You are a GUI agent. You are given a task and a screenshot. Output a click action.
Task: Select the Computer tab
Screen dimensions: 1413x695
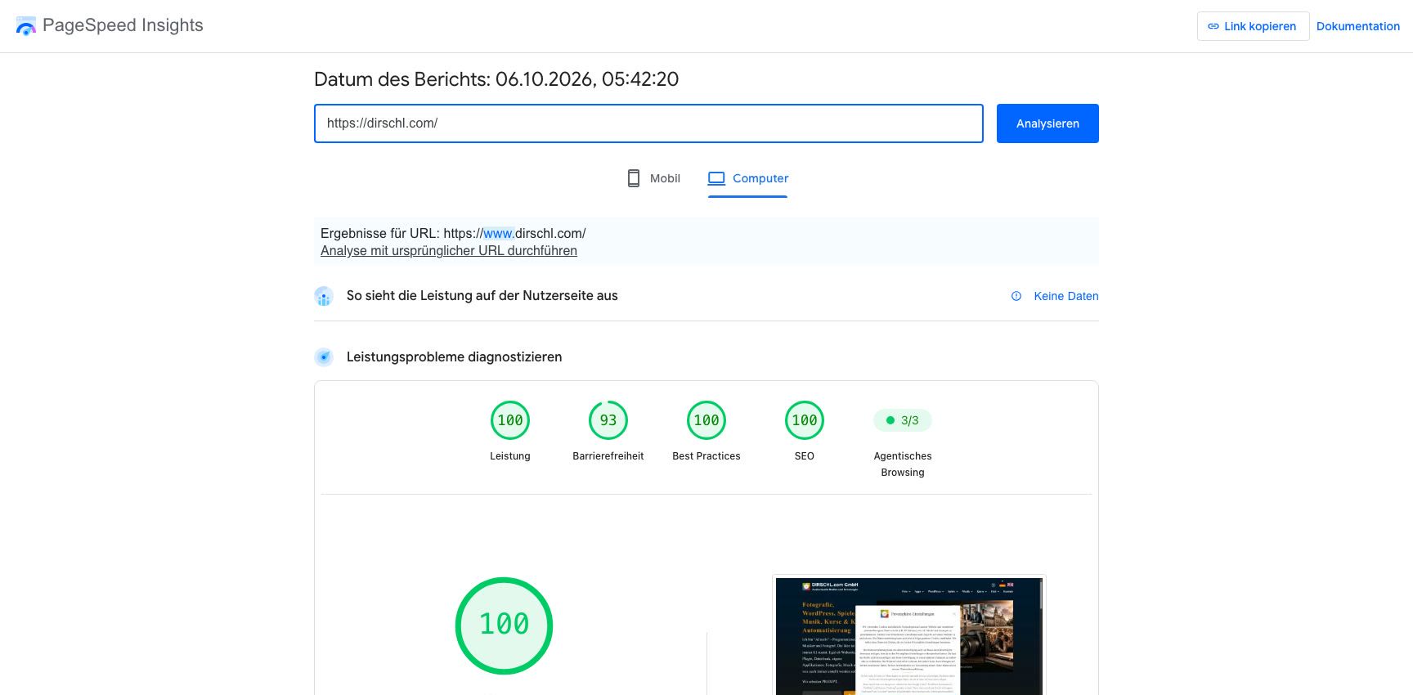[747, 178]
